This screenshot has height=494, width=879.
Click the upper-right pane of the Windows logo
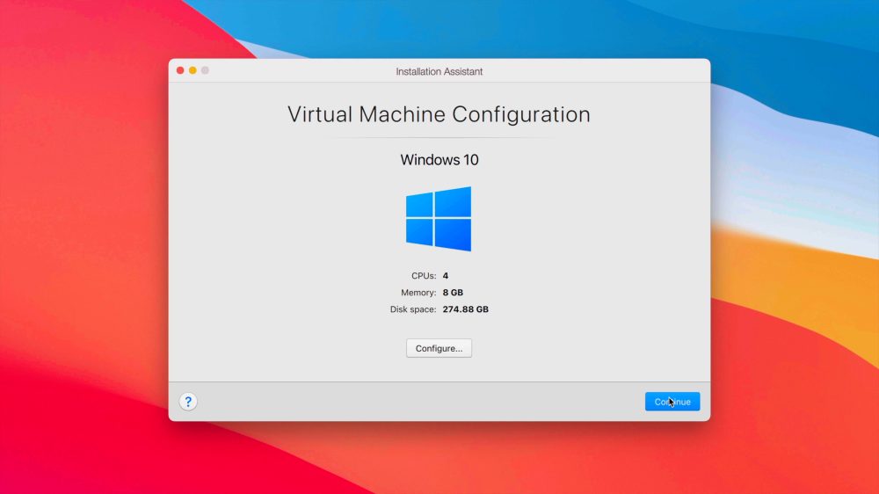pos(454,201)
